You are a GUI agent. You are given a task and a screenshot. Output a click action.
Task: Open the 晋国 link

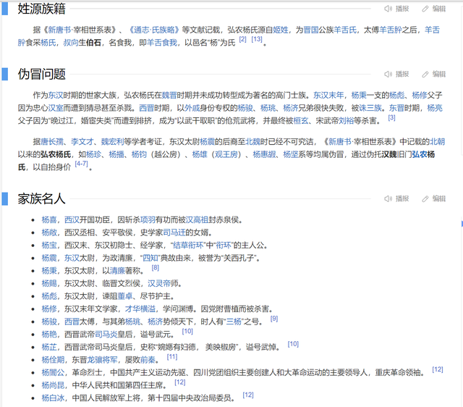tap(311, 30)
